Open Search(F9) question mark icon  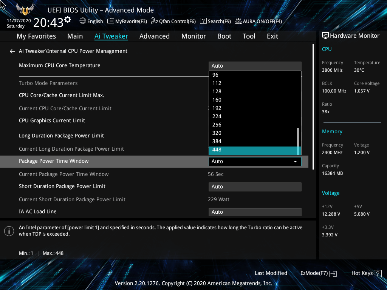coord(203,21)
